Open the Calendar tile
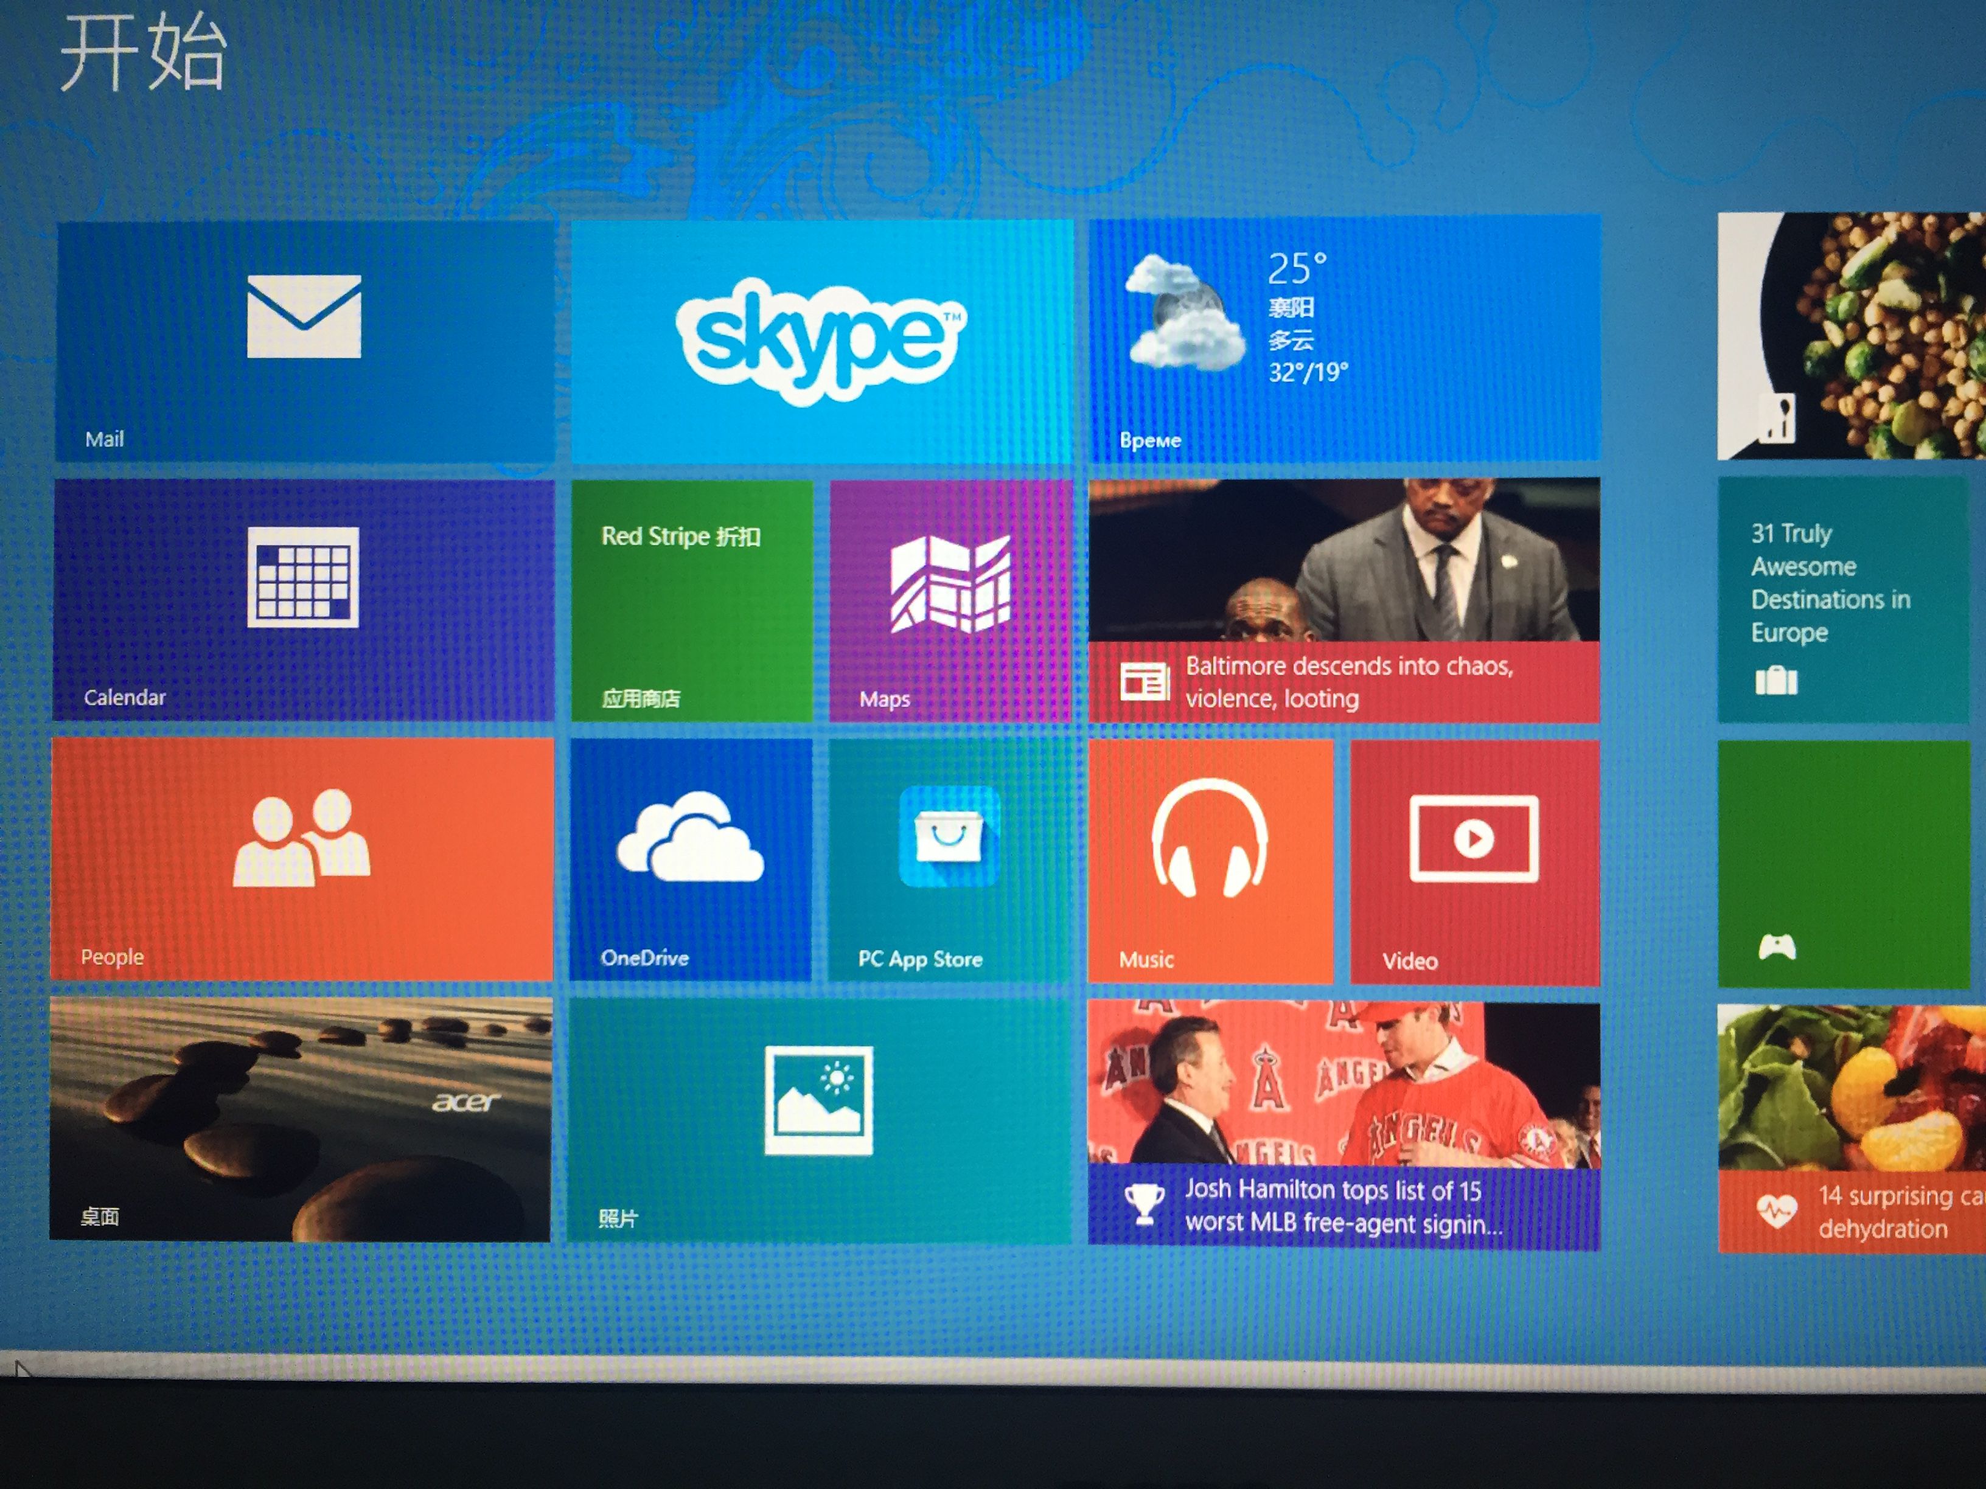The height and width of the screenshot is (1489, 1986). coord(304,600)
